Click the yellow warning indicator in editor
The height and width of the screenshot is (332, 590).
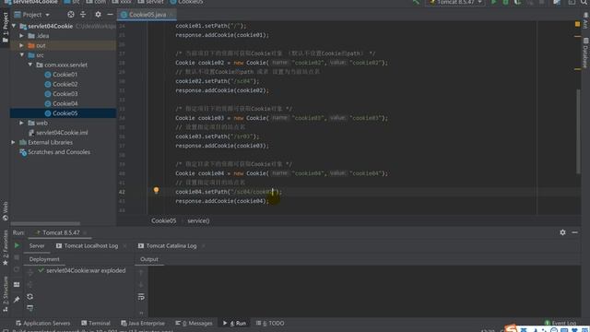pyautogui.click(x=578, y=24)
